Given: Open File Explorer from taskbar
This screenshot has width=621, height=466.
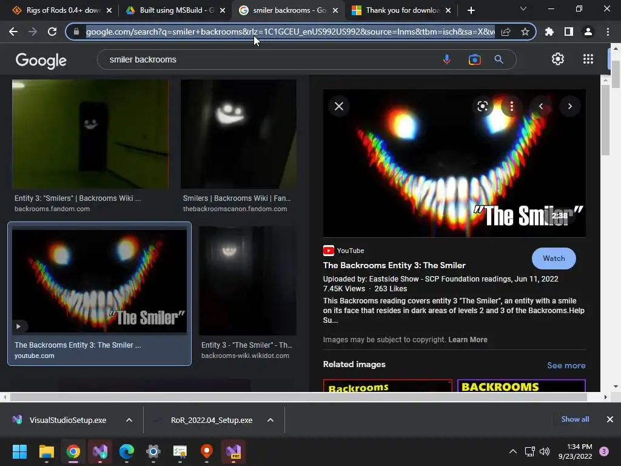Looking at the screenshot, I should tap(46, 451).
